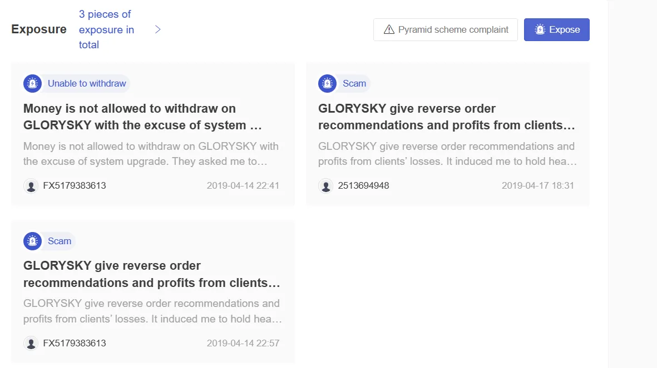Viewport: 657px width, 368px height.
Task: Open the Pyramid scheme complaint button
Action: coord(446,29)
